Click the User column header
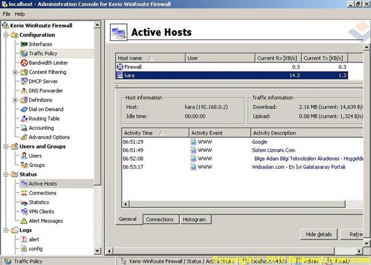This screenshot has height=265, width=371. click(220, 58)
